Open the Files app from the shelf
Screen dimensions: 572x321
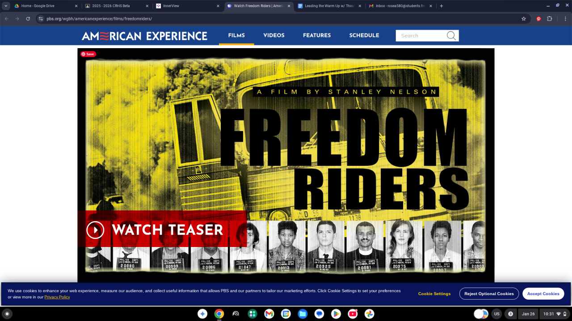[x=303, y=314]
